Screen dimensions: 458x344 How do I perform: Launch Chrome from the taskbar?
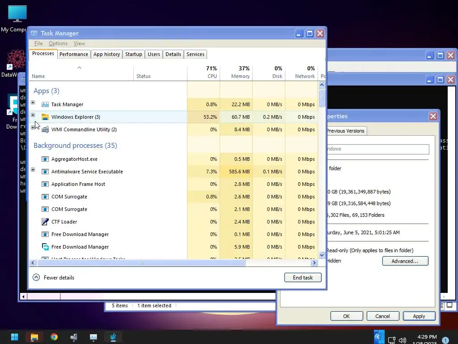[54, 337]
